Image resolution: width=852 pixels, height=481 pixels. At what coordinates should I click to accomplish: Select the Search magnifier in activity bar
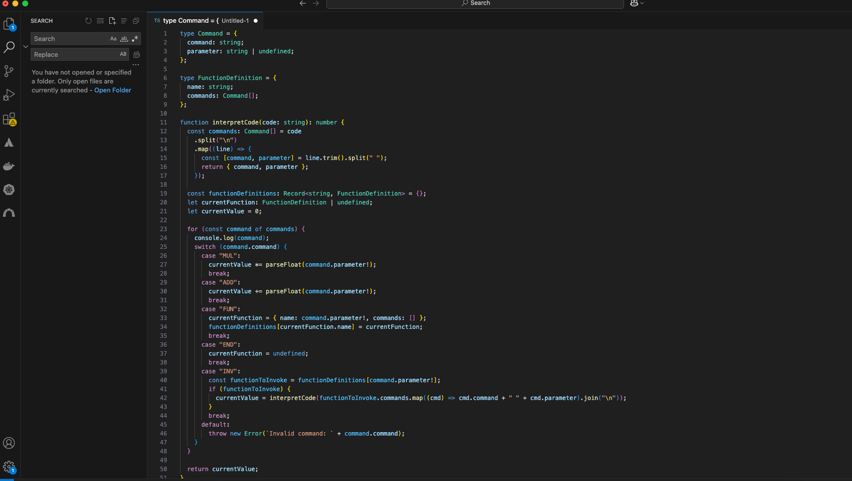(9, 47)
